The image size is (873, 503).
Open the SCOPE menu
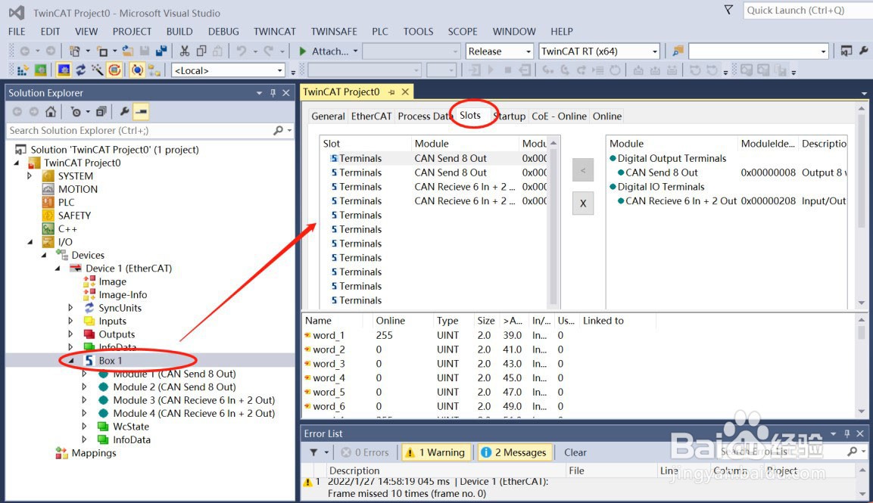tap(463, 32)
